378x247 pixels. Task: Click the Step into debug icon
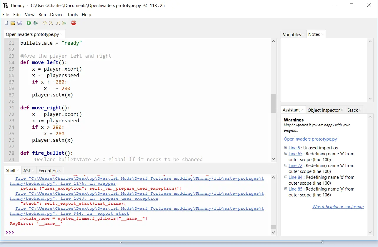coord(51,23)
